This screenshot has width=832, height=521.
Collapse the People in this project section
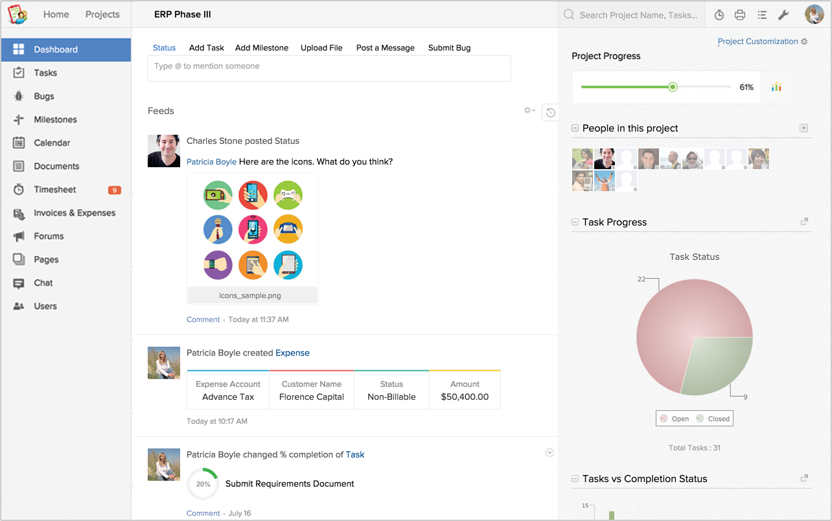point(575,128)
